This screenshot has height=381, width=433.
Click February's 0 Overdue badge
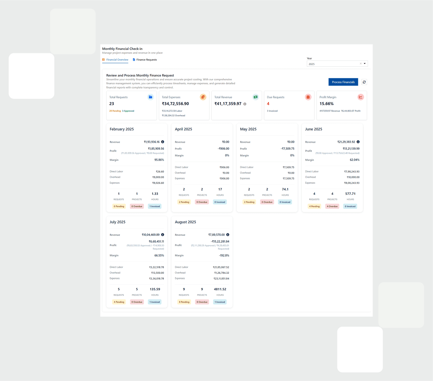(137, 206)
